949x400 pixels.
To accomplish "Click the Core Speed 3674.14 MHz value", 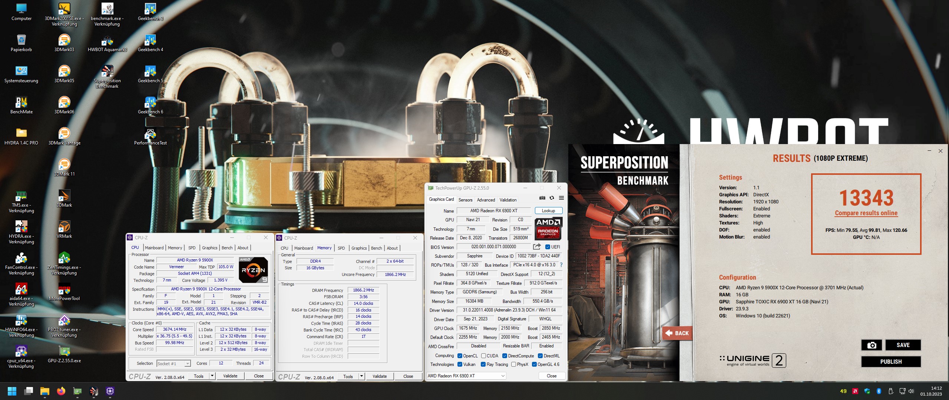I will click(x=175, y=330).
